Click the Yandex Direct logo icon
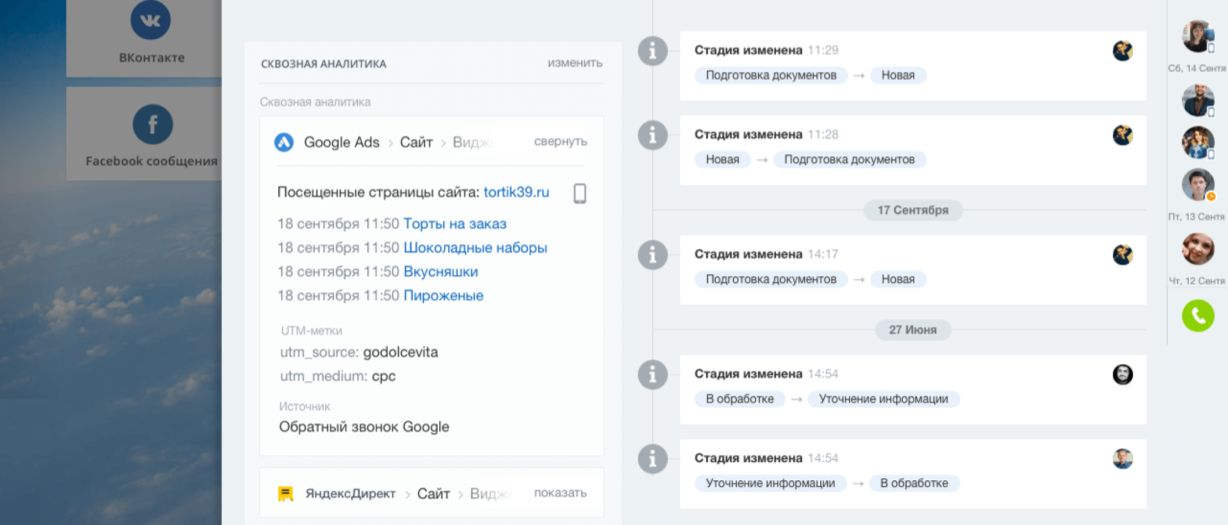Image resolution: width=1228 pixels, height=525 pixels. (x=285, y=494)
